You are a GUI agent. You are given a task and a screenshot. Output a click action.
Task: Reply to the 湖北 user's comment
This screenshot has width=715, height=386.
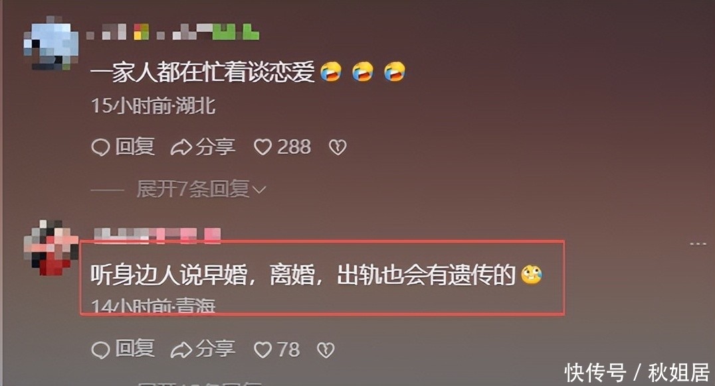(x=123, y=147)
